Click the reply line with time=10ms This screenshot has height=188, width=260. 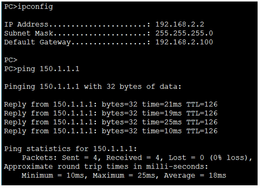point(111,131)
